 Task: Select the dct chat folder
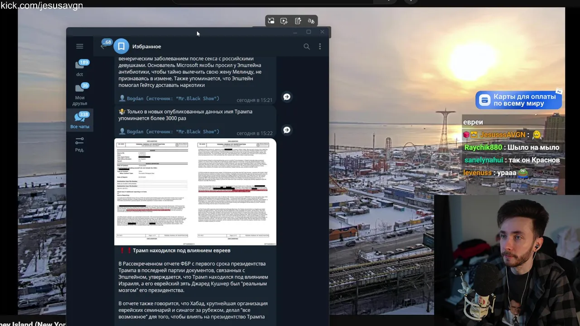[x=80, y=68]
